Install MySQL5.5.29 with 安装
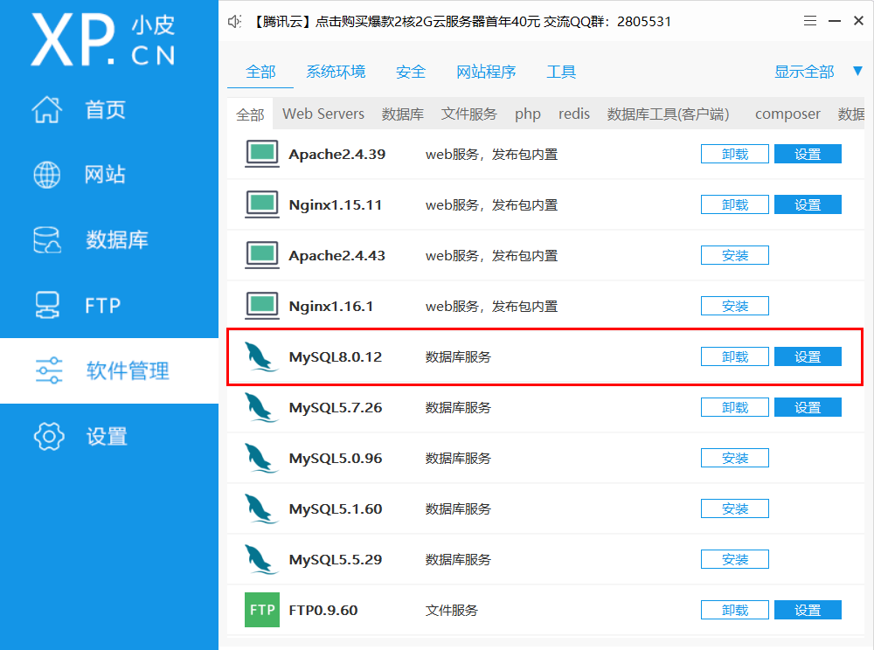 click(735, 559)
